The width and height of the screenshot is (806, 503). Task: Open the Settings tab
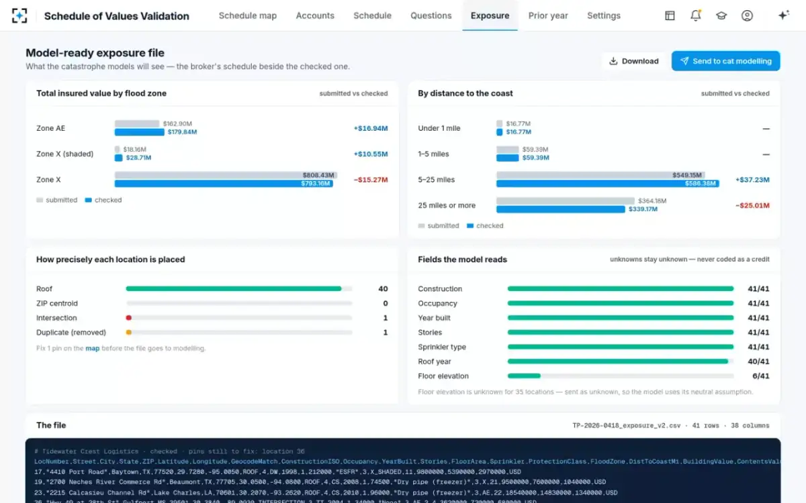click(x=604, y=15)
